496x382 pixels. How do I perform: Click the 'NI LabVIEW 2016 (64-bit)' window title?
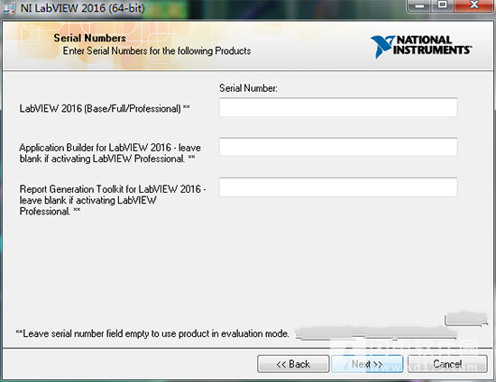pos(83,8)
